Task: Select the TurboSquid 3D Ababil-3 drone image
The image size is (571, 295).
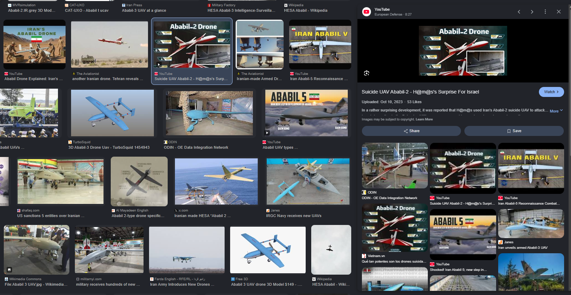Action: [112, 113]
